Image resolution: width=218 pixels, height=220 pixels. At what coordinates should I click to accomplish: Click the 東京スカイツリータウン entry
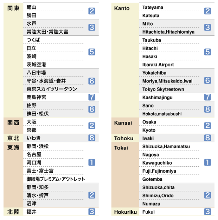click(52, 89)
